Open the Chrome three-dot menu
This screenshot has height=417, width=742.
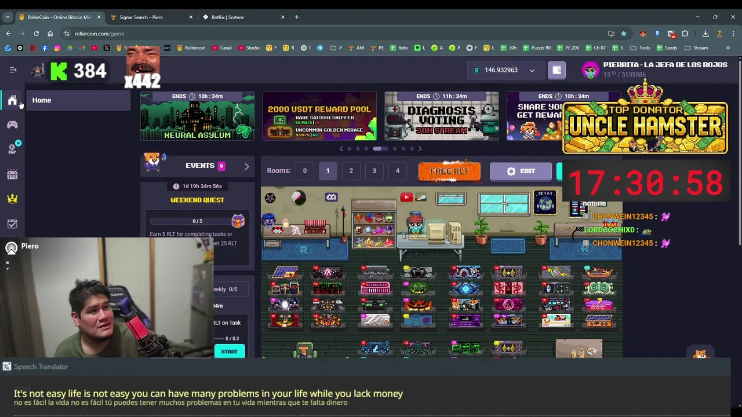click(733, 34)
